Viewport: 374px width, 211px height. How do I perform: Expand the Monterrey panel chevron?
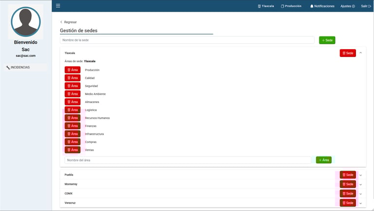click(x=361, y=184)
